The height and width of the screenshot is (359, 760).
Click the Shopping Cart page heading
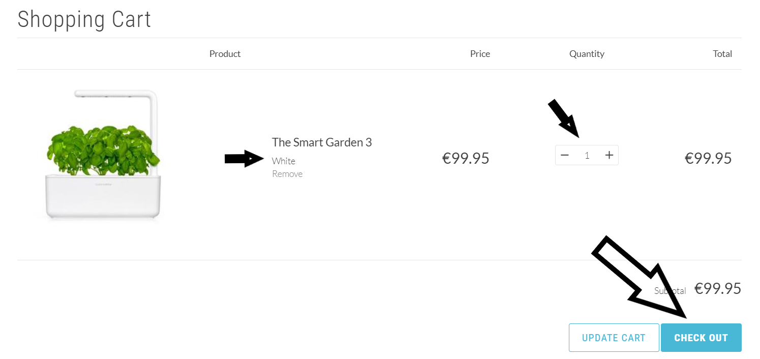(84, 19)
